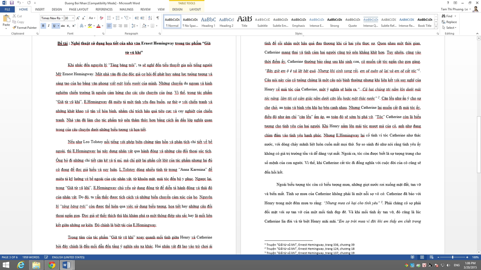Open the Change Case dropdown
This screenshot has height=270, width=481.
point(92,18)
